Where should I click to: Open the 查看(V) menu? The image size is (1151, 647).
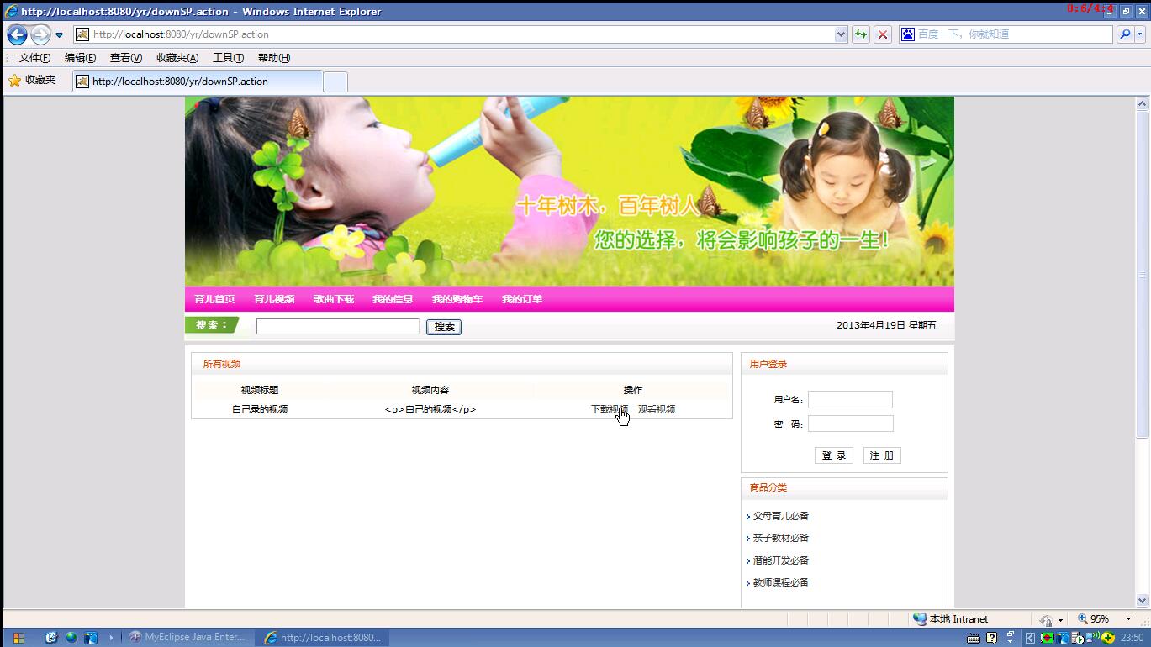[x=126, y=58]
